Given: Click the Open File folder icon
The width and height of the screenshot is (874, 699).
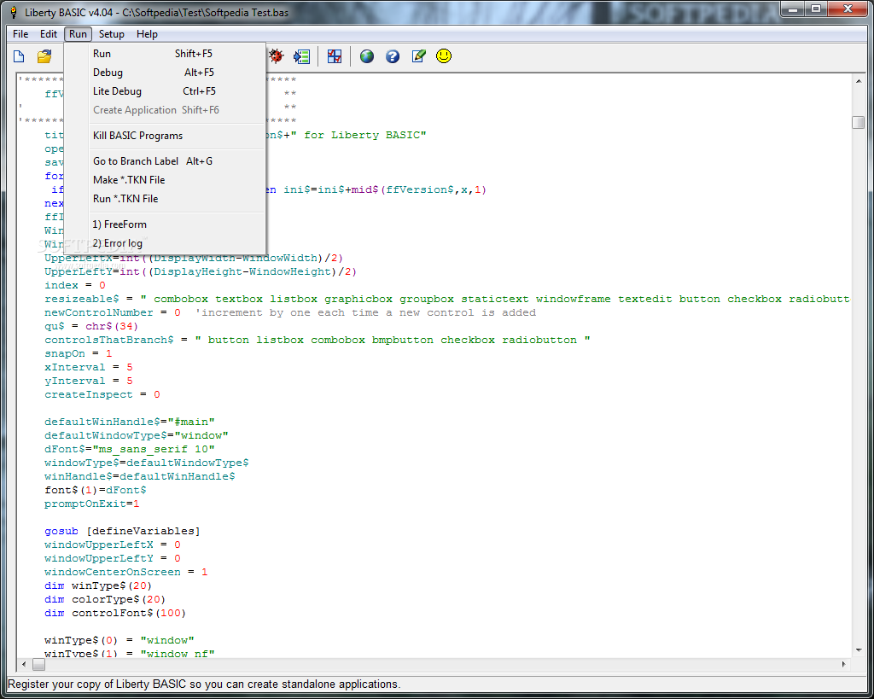Looking at the screenshot, I should (x=44, y=56).
